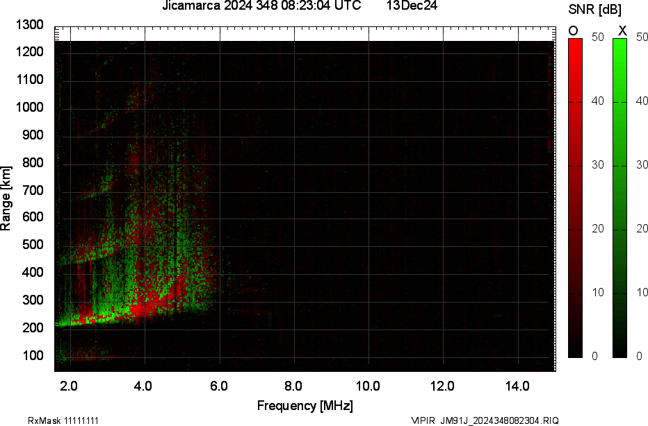Click the 0 label beside red bar

pos(594,357)
